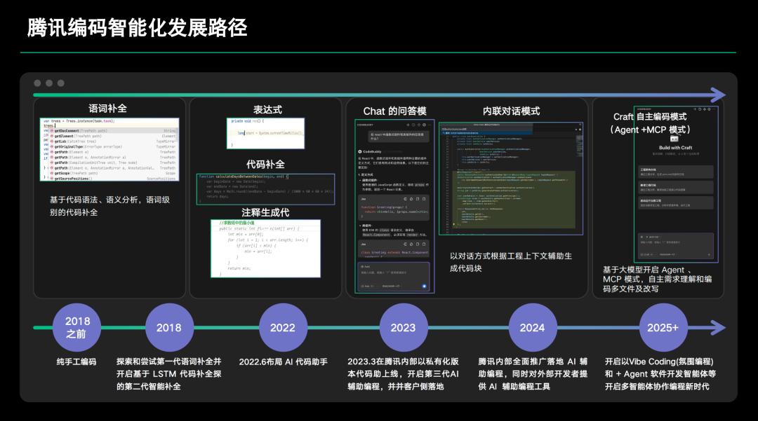
Task: Select the 2024 timeline milestone
Action: (532, 327)
